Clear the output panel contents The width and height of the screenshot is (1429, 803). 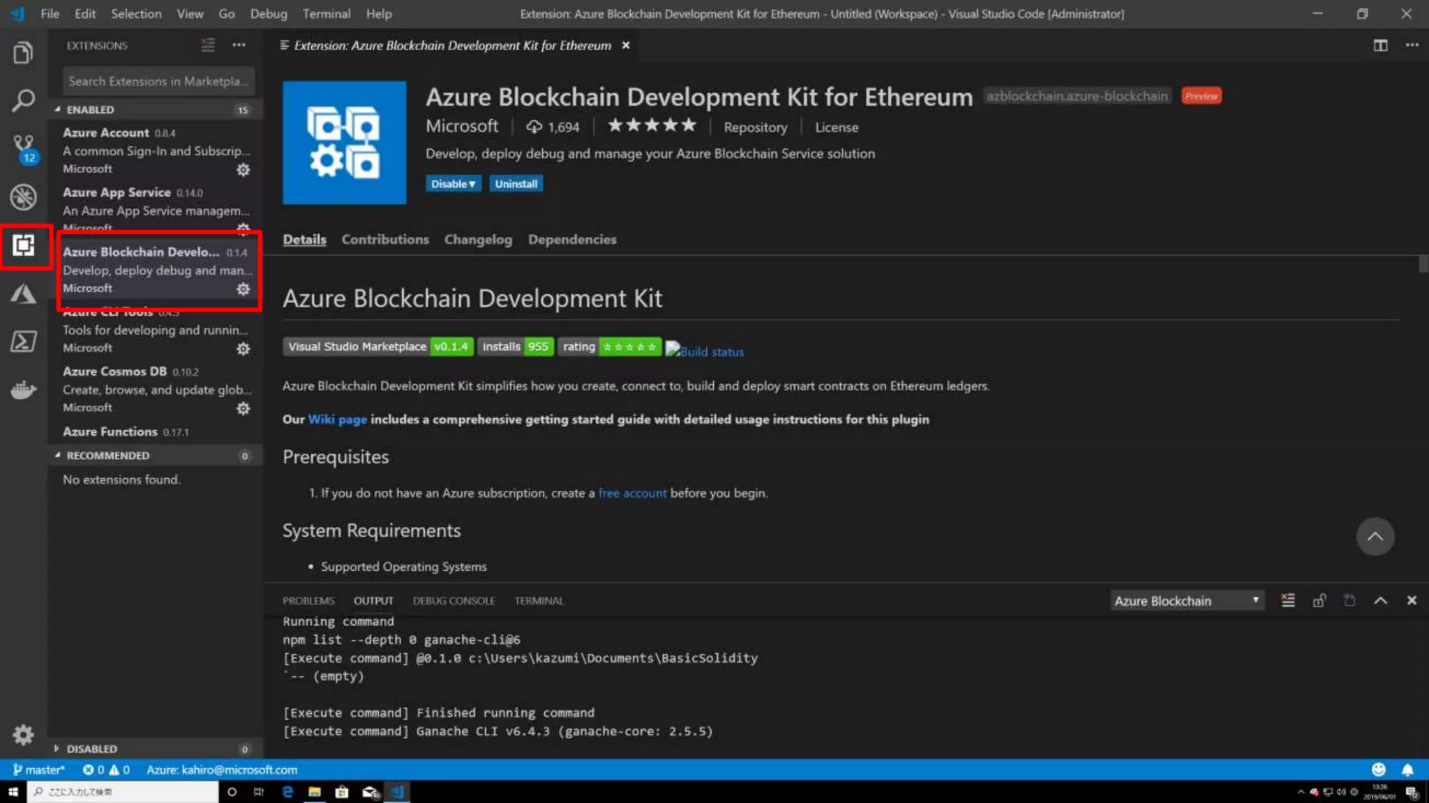click(x=1287, y=601)
